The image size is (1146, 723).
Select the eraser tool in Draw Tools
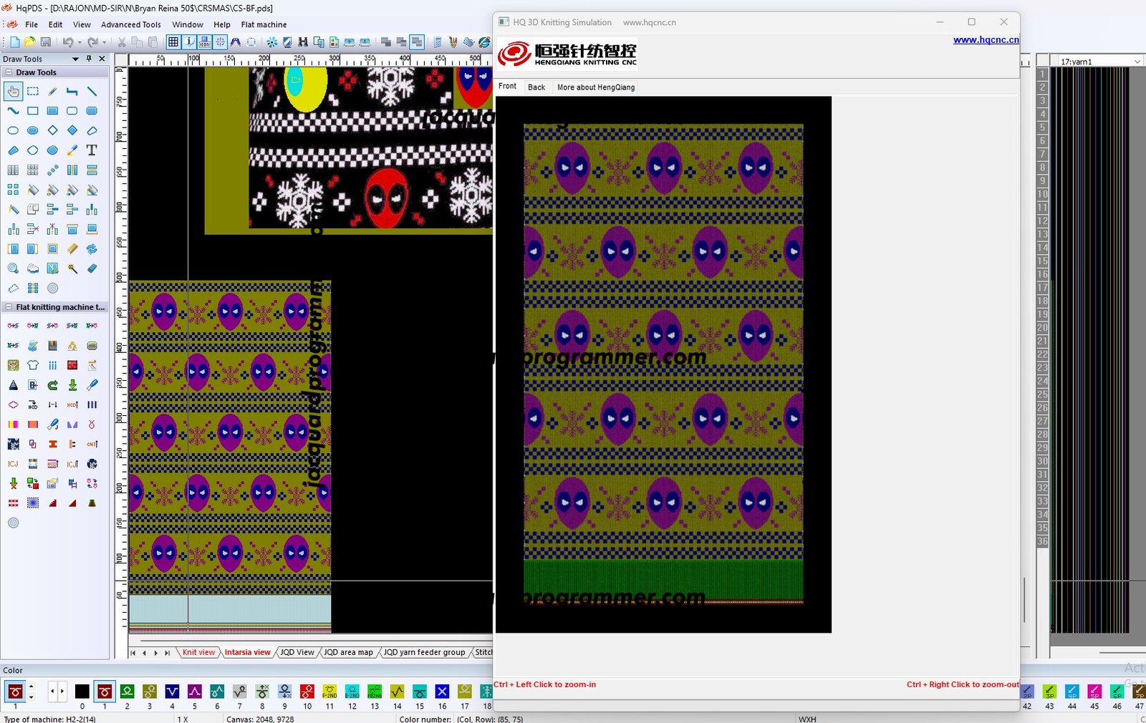coord(92,268)
